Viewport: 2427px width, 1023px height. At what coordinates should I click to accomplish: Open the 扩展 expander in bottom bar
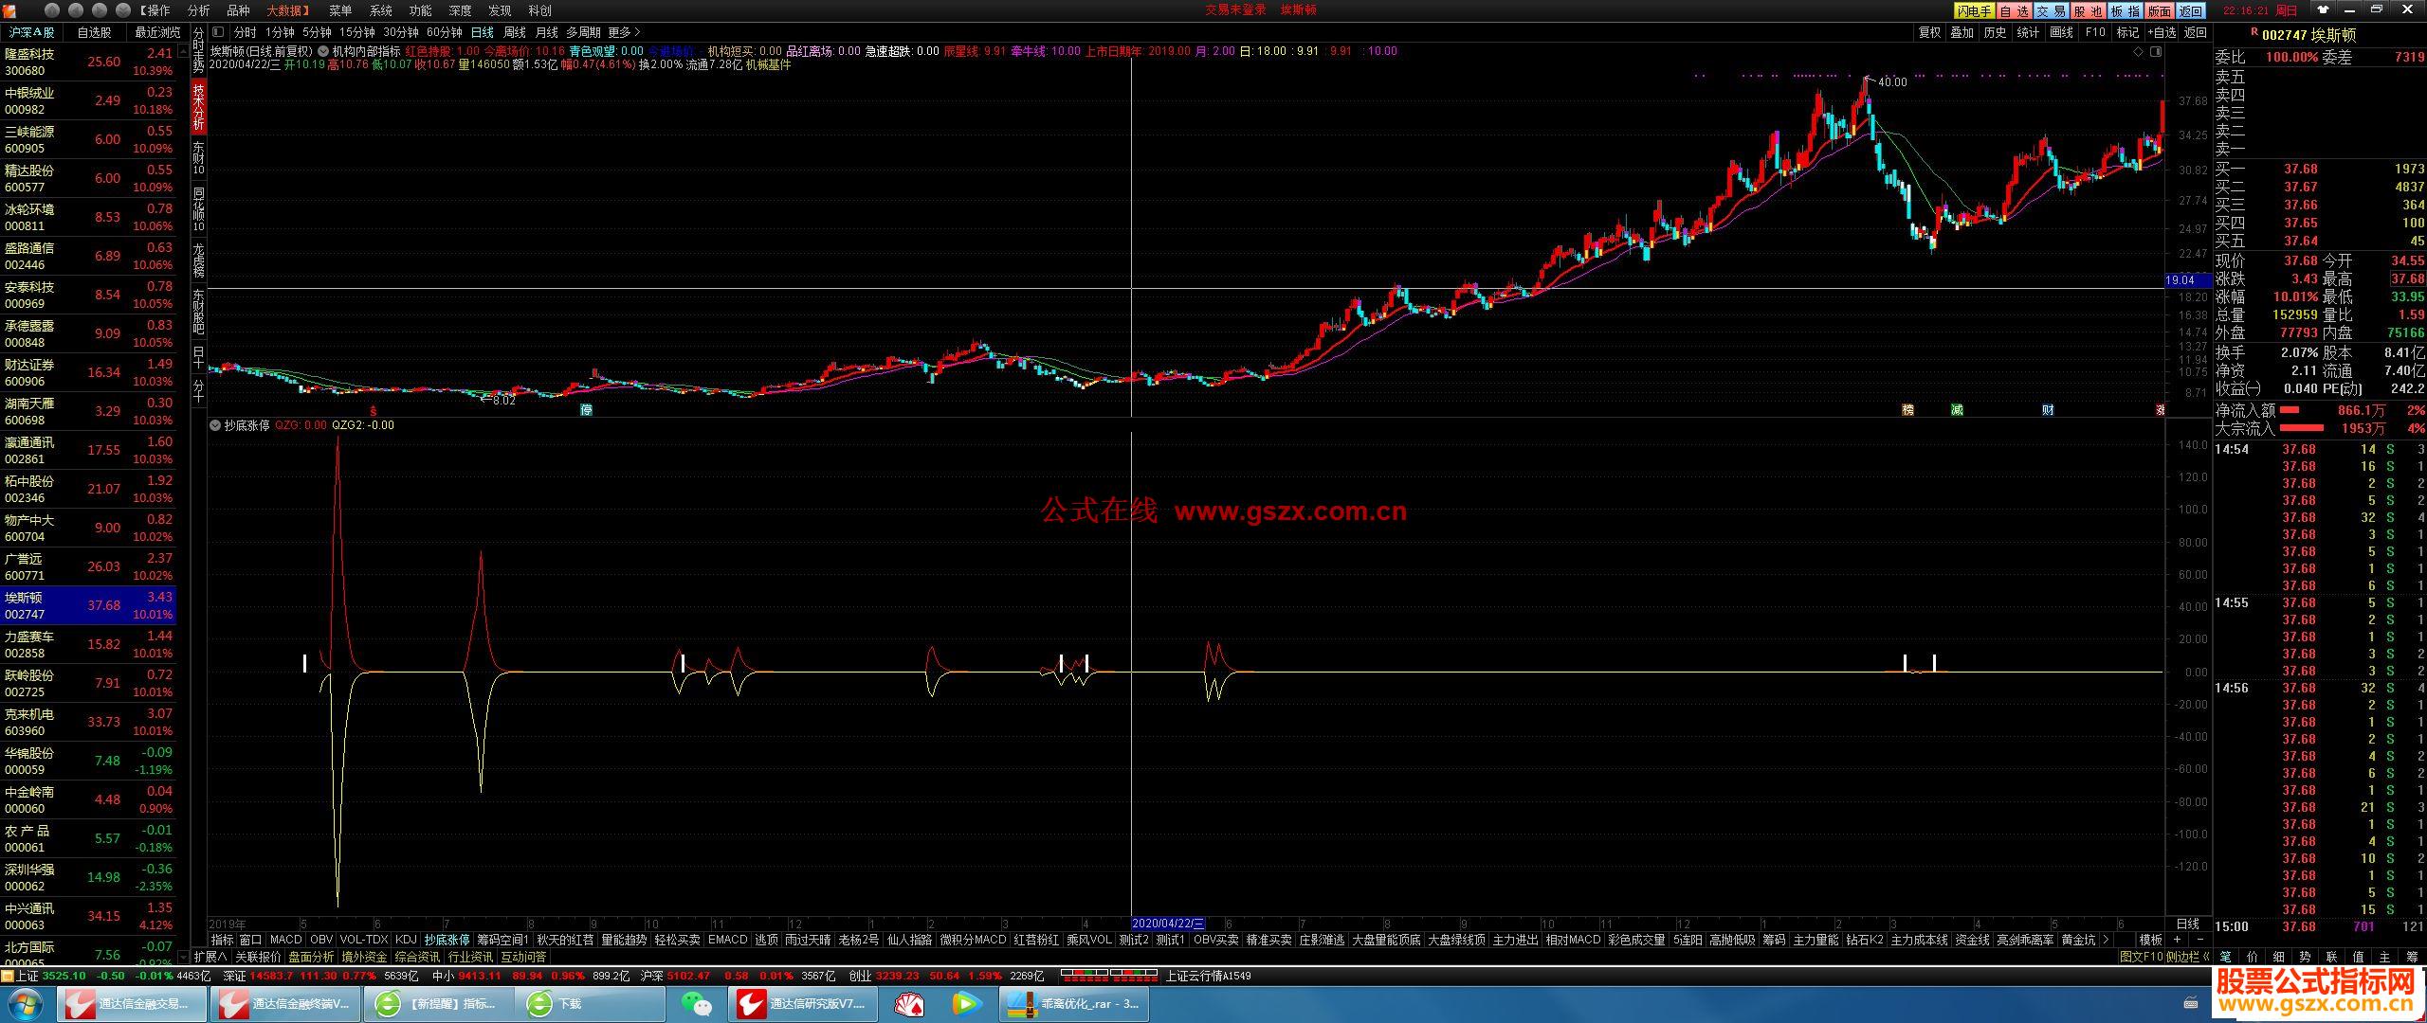coord(210,957)
